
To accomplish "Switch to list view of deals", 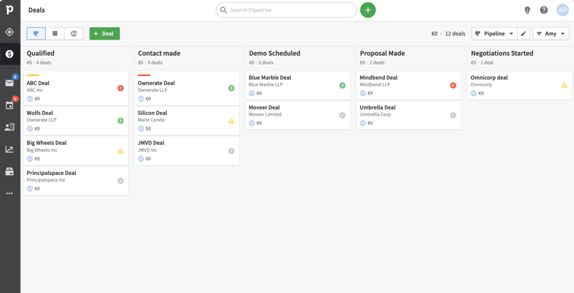I will (55, 34).
